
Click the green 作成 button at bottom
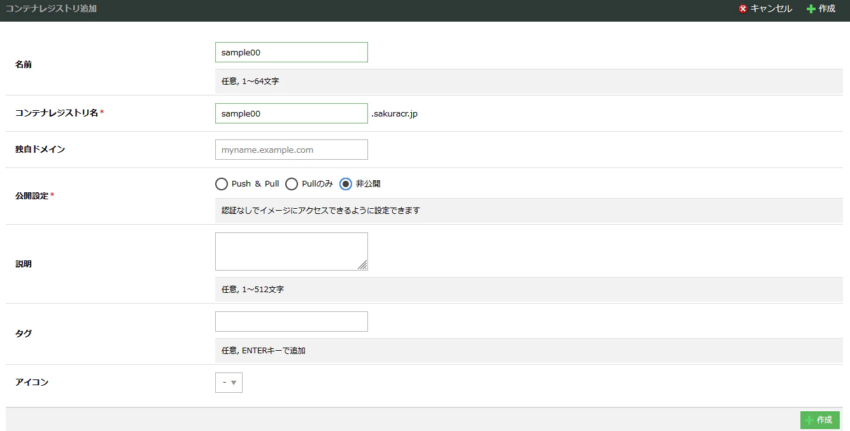(820, 420)
